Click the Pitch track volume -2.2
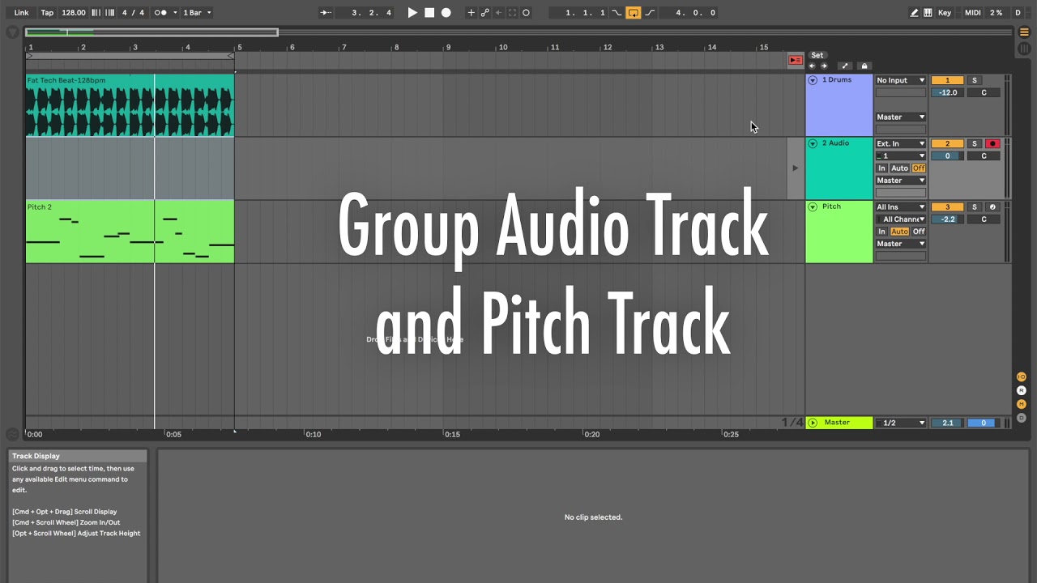1037x583 pixels. 947,219
